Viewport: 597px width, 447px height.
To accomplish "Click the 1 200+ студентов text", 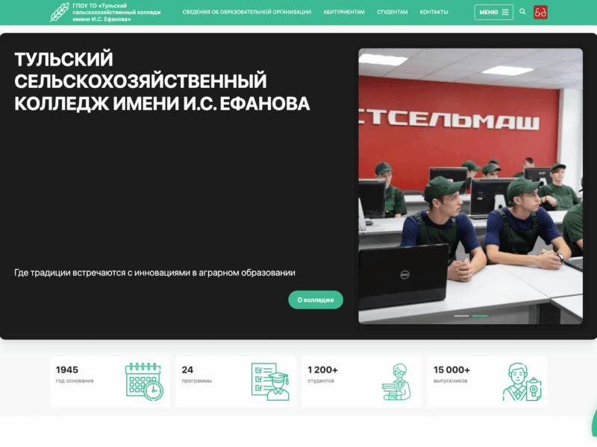I will click(322, 375).
